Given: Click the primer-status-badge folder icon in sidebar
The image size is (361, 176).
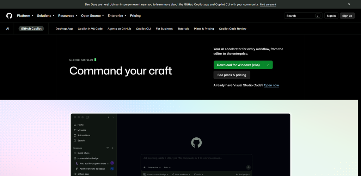Looking at the screenshot, I should 75,158.
